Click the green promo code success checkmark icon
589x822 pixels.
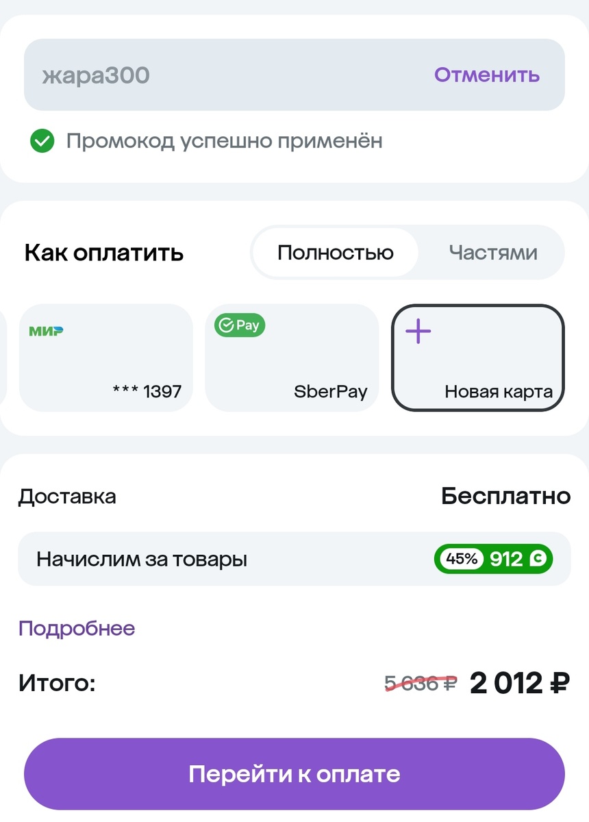(x=42, y=141)
